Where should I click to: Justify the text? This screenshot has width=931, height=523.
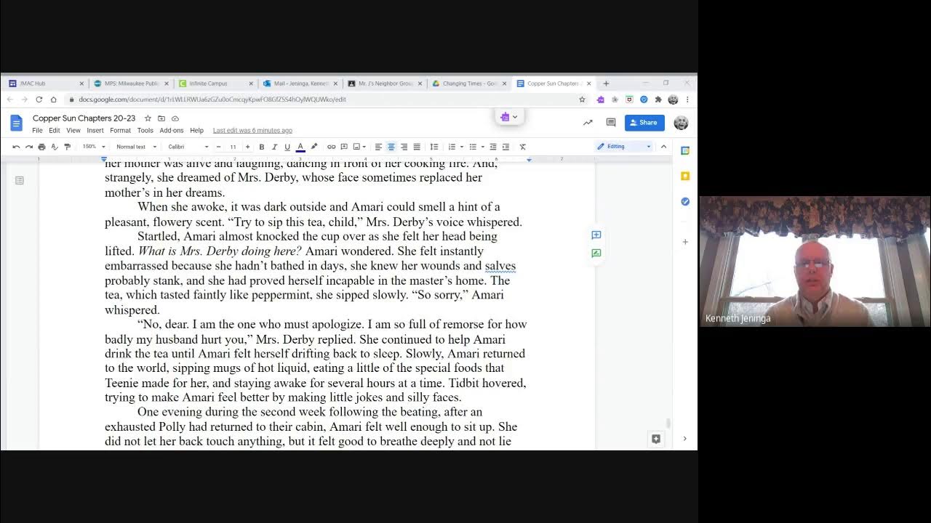coord(417,147)
